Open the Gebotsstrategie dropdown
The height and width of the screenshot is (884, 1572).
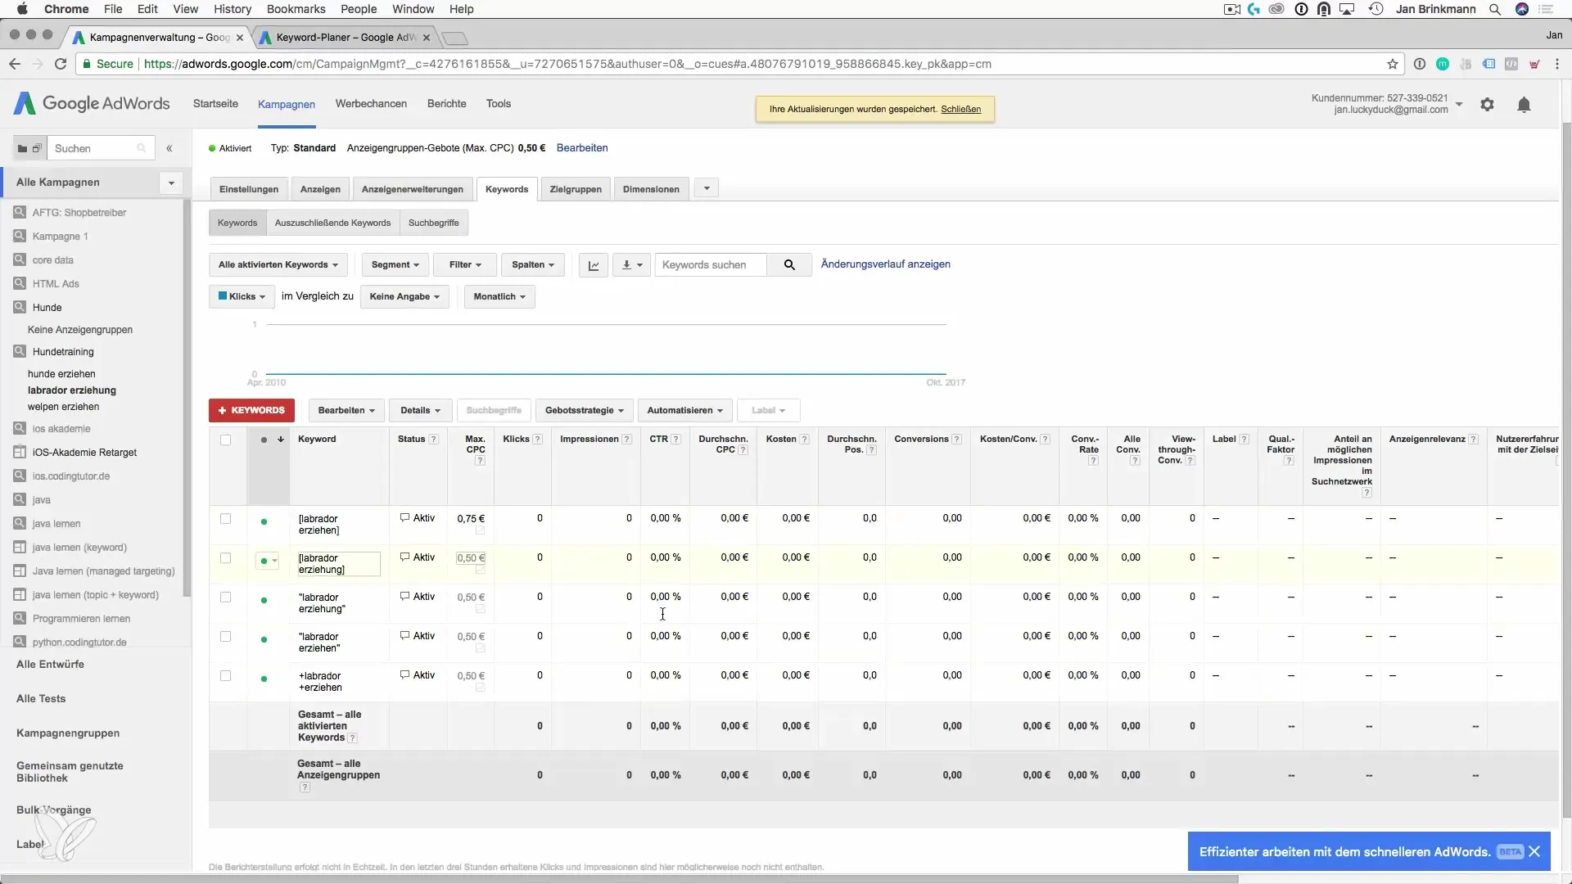585,410
